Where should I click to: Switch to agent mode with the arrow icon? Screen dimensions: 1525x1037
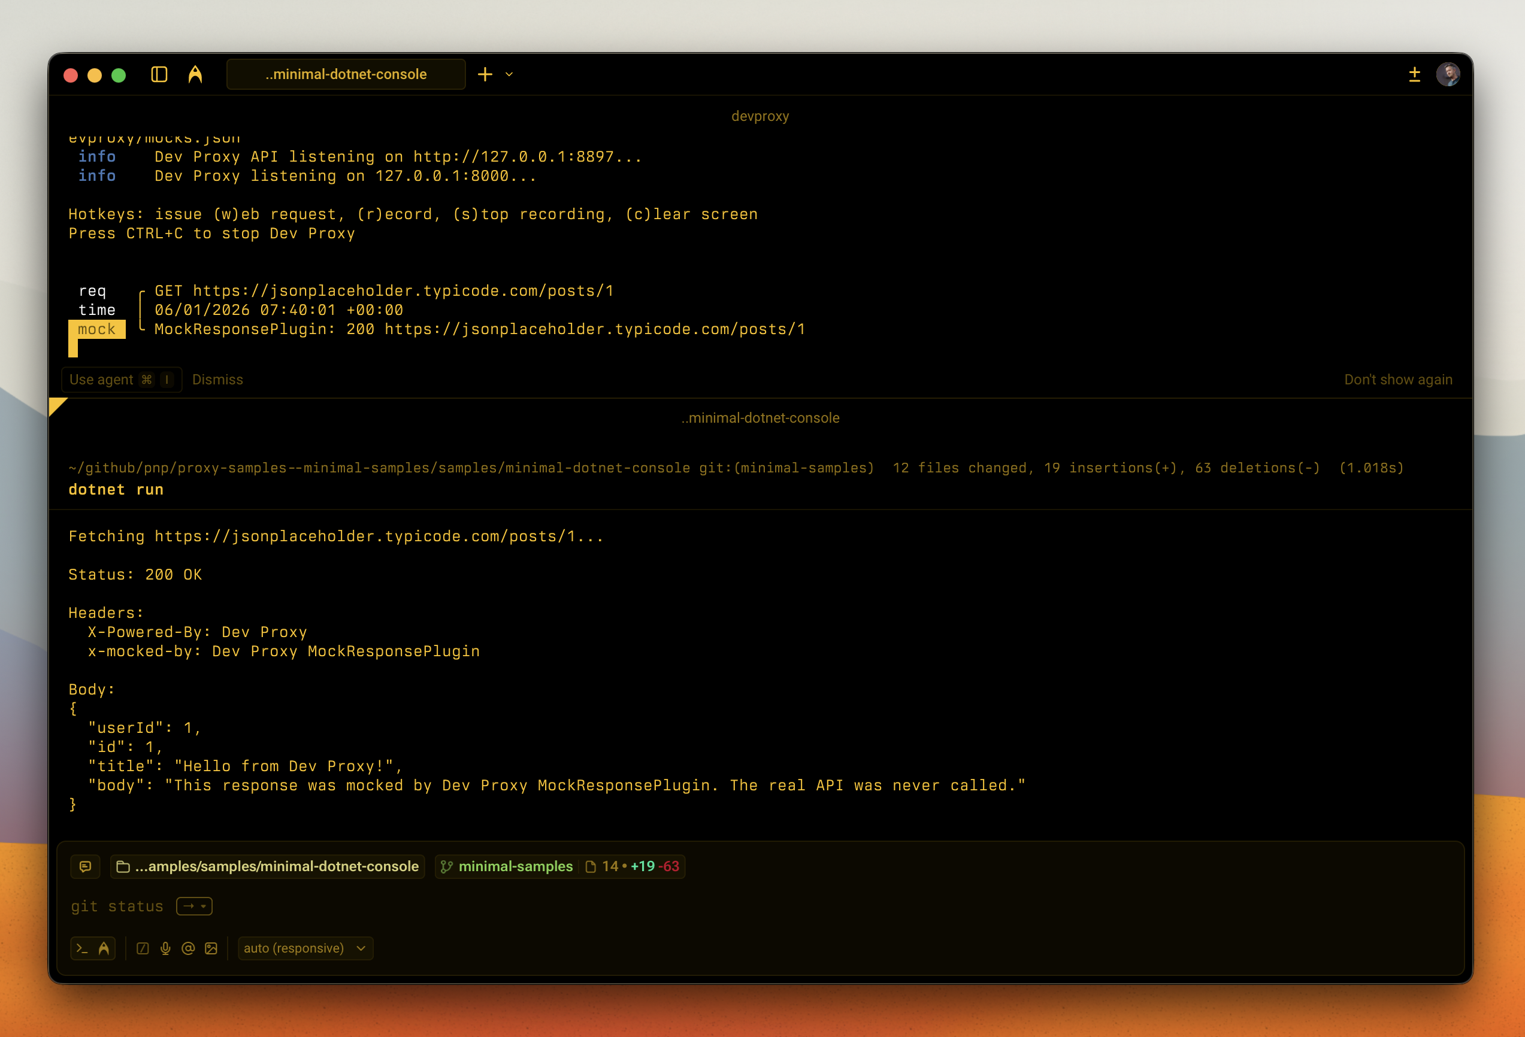[105, 948]
